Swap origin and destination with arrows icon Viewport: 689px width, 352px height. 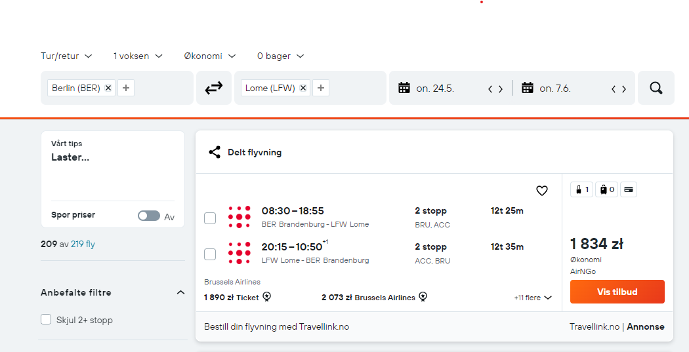coord(213,88)
